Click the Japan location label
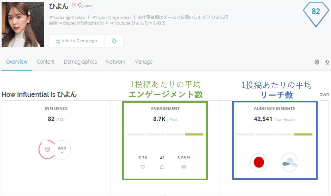 tap(87, 6)
